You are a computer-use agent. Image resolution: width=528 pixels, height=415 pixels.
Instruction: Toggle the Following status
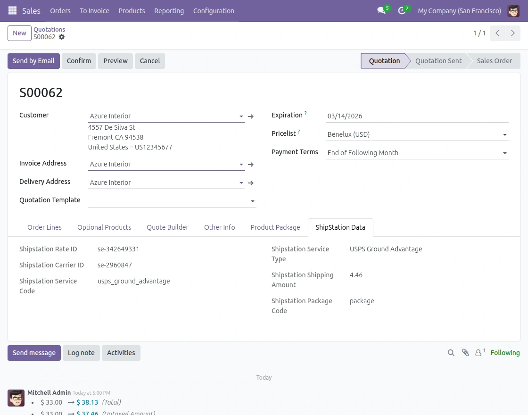(504, 353)
